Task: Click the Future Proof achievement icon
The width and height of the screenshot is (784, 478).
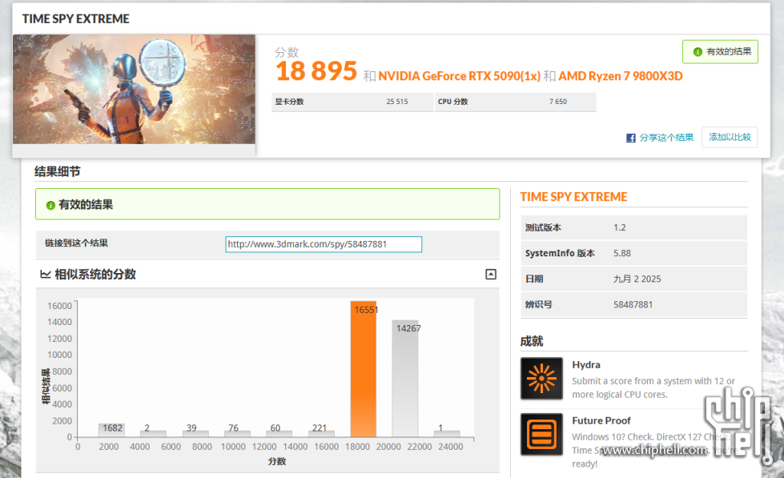Action: (x=541, y=434)
